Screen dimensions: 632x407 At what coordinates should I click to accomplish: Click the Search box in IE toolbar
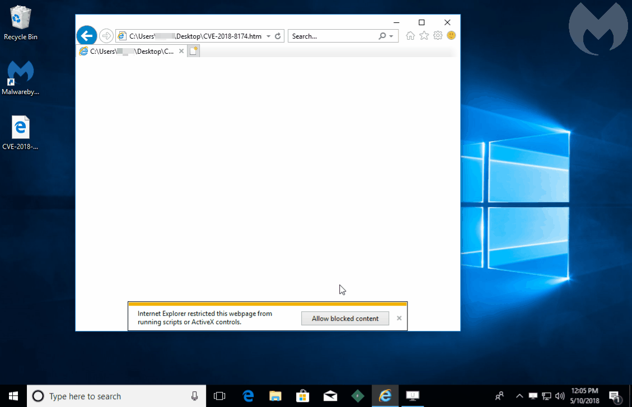tap(333, 36)
